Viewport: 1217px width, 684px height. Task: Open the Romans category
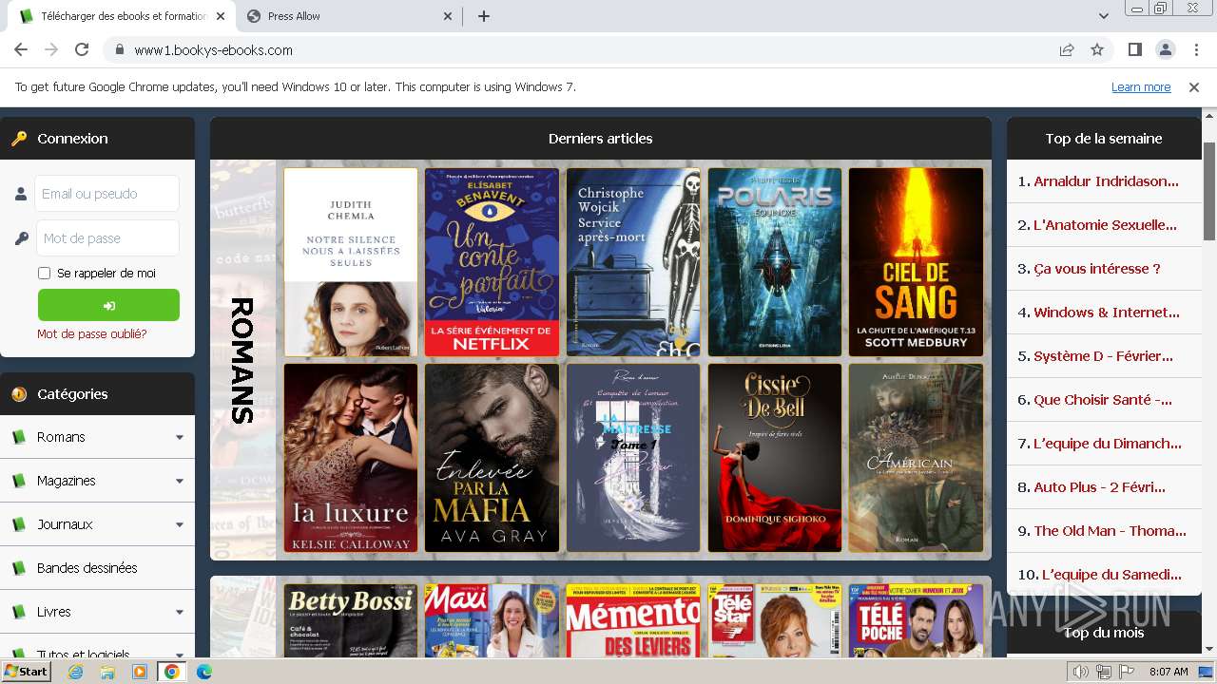click(61, 437)
